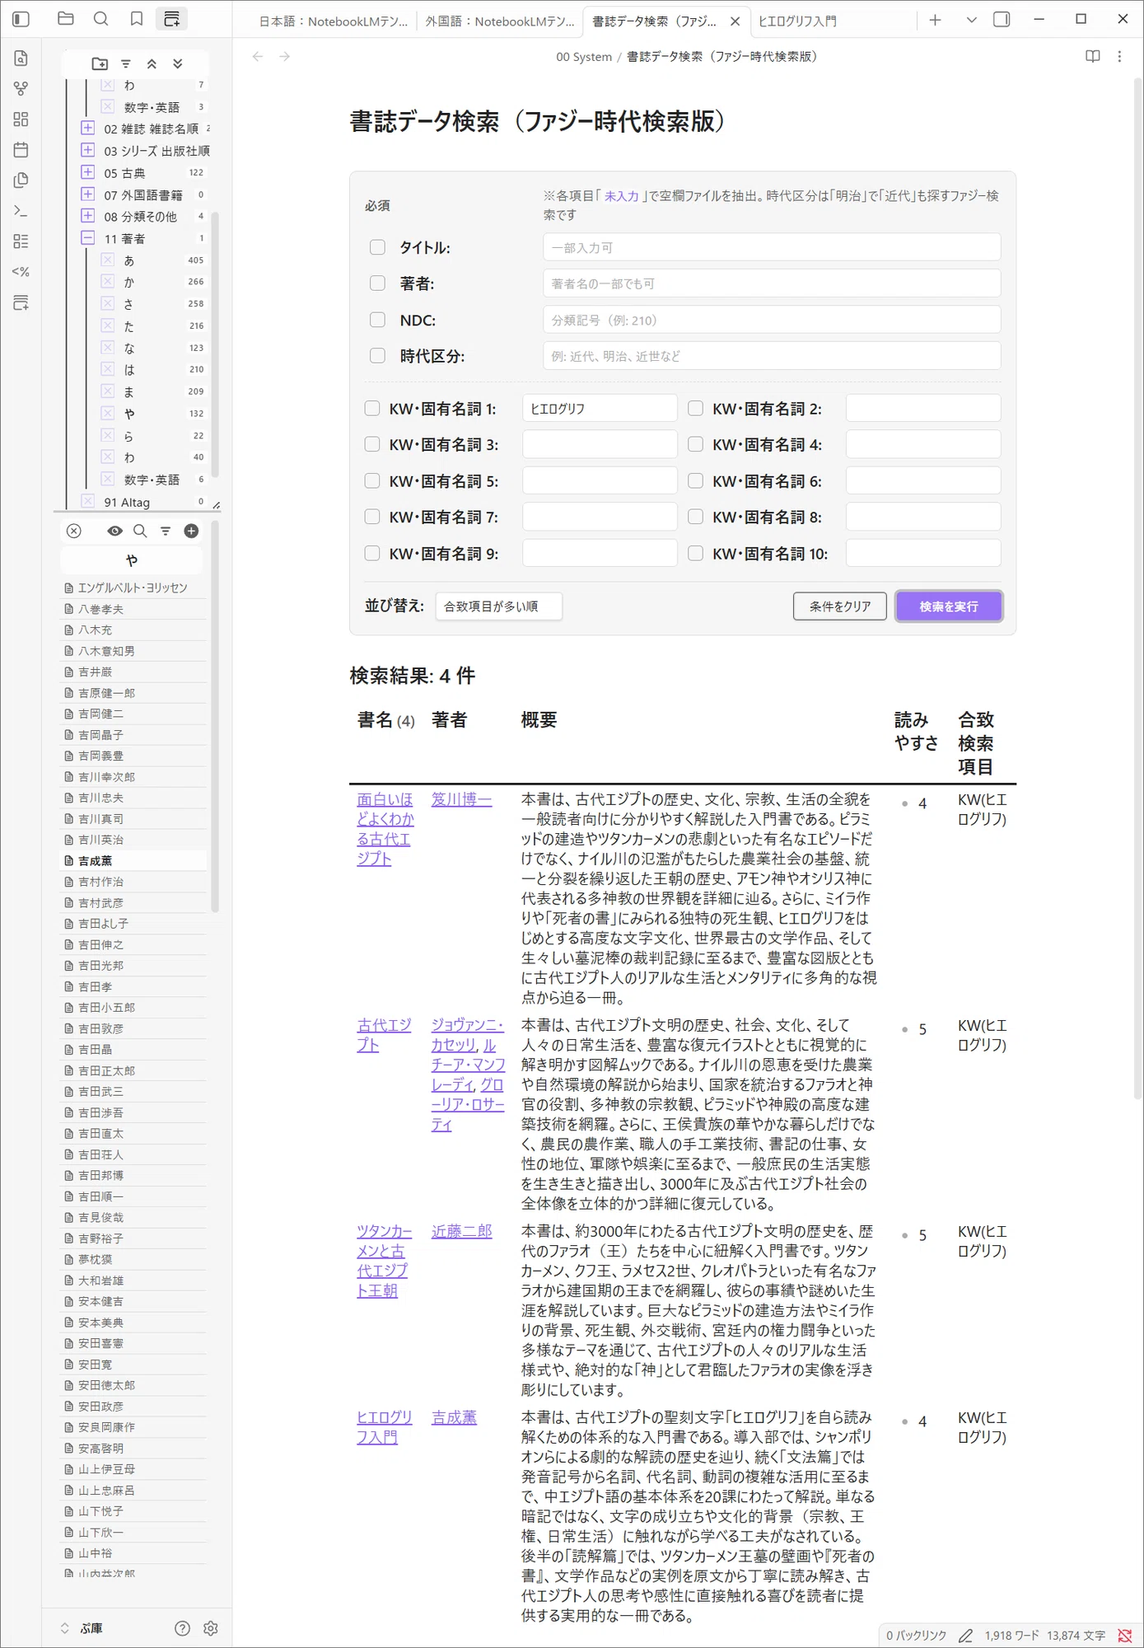1144x1648 pixels.
Task: Check the 著者 checkbox
Action: tap(377, 283)
